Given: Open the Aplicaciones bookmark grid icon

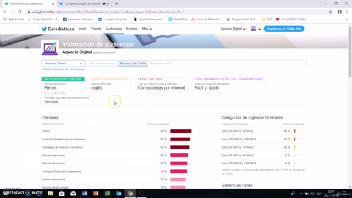Looking at the screenshot, I should click(5, 19).
